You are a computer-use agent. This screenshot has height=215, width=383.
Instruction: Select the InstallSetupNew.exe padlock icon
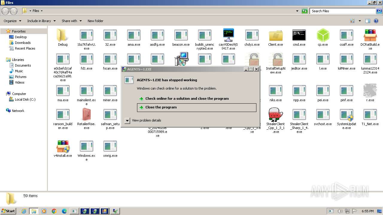(276, 59)
